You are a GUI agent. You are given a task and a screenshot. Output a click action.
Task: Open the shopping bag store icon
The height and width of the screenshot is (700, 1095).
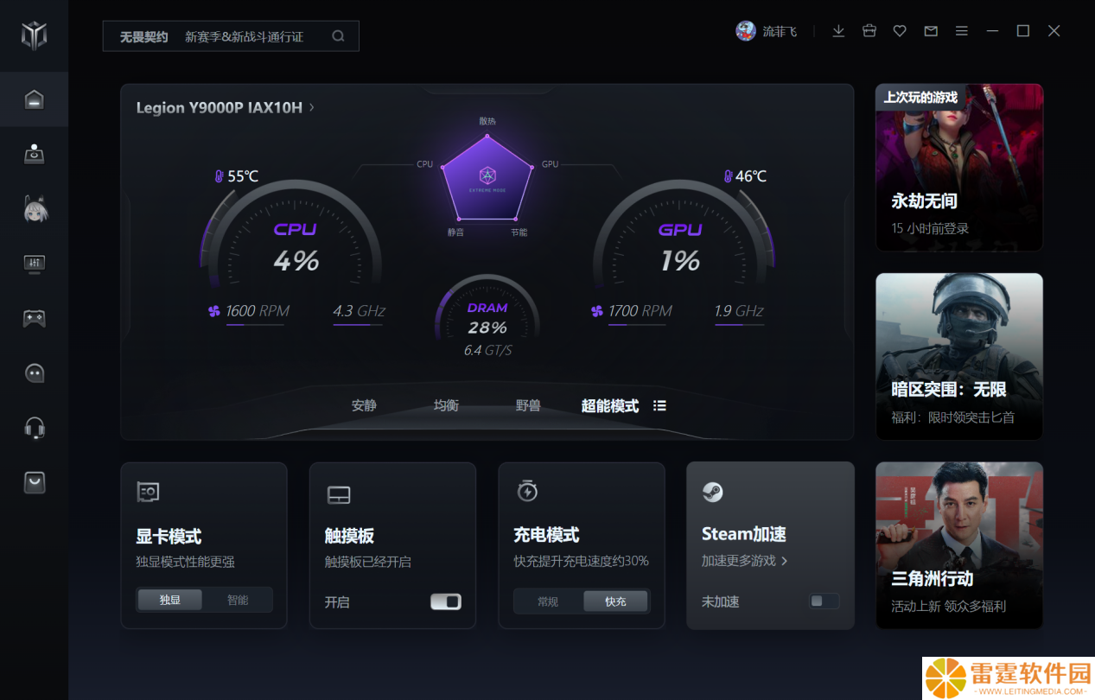point(34,482)
